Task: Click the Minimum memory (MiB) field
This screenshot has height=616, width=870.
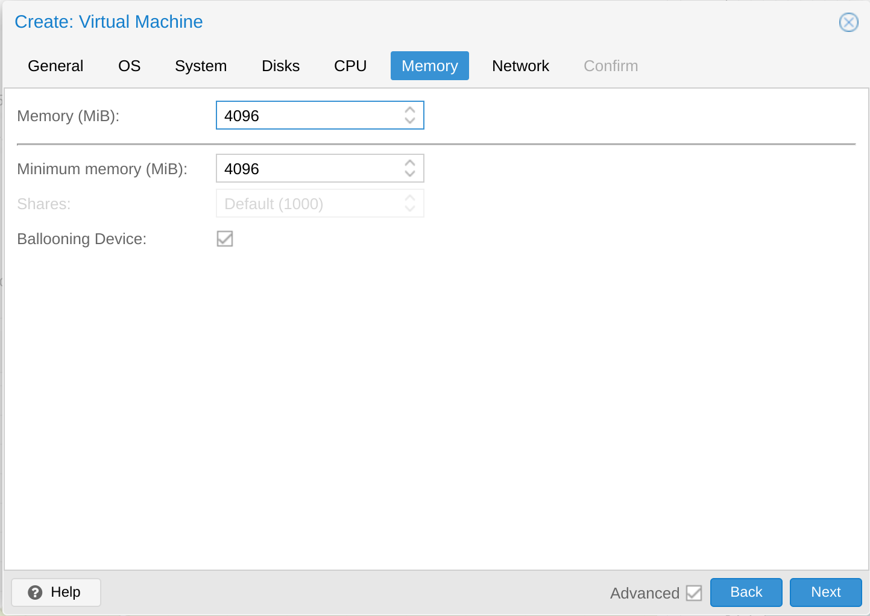Action: pyautogui.click(x=307, y=169)
